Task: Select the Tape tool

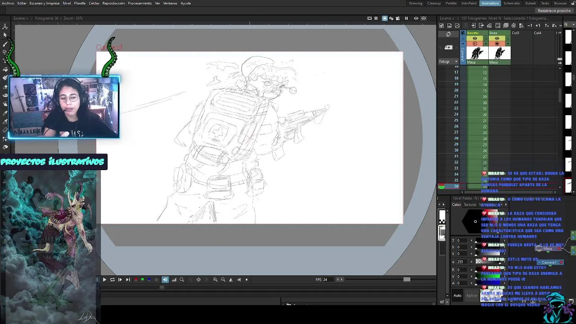Action: click(5, 95)
